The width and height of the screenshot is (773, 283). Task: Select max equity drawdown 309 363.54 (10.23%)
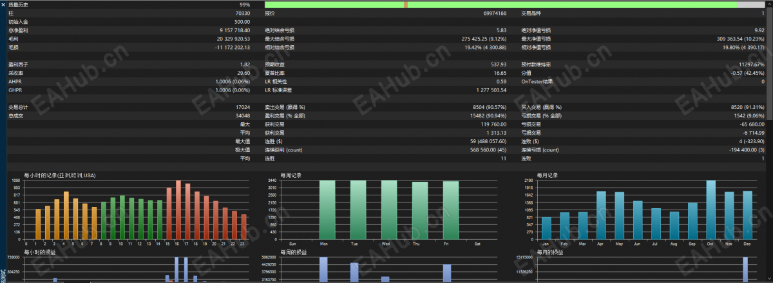(x=741, y=39)
